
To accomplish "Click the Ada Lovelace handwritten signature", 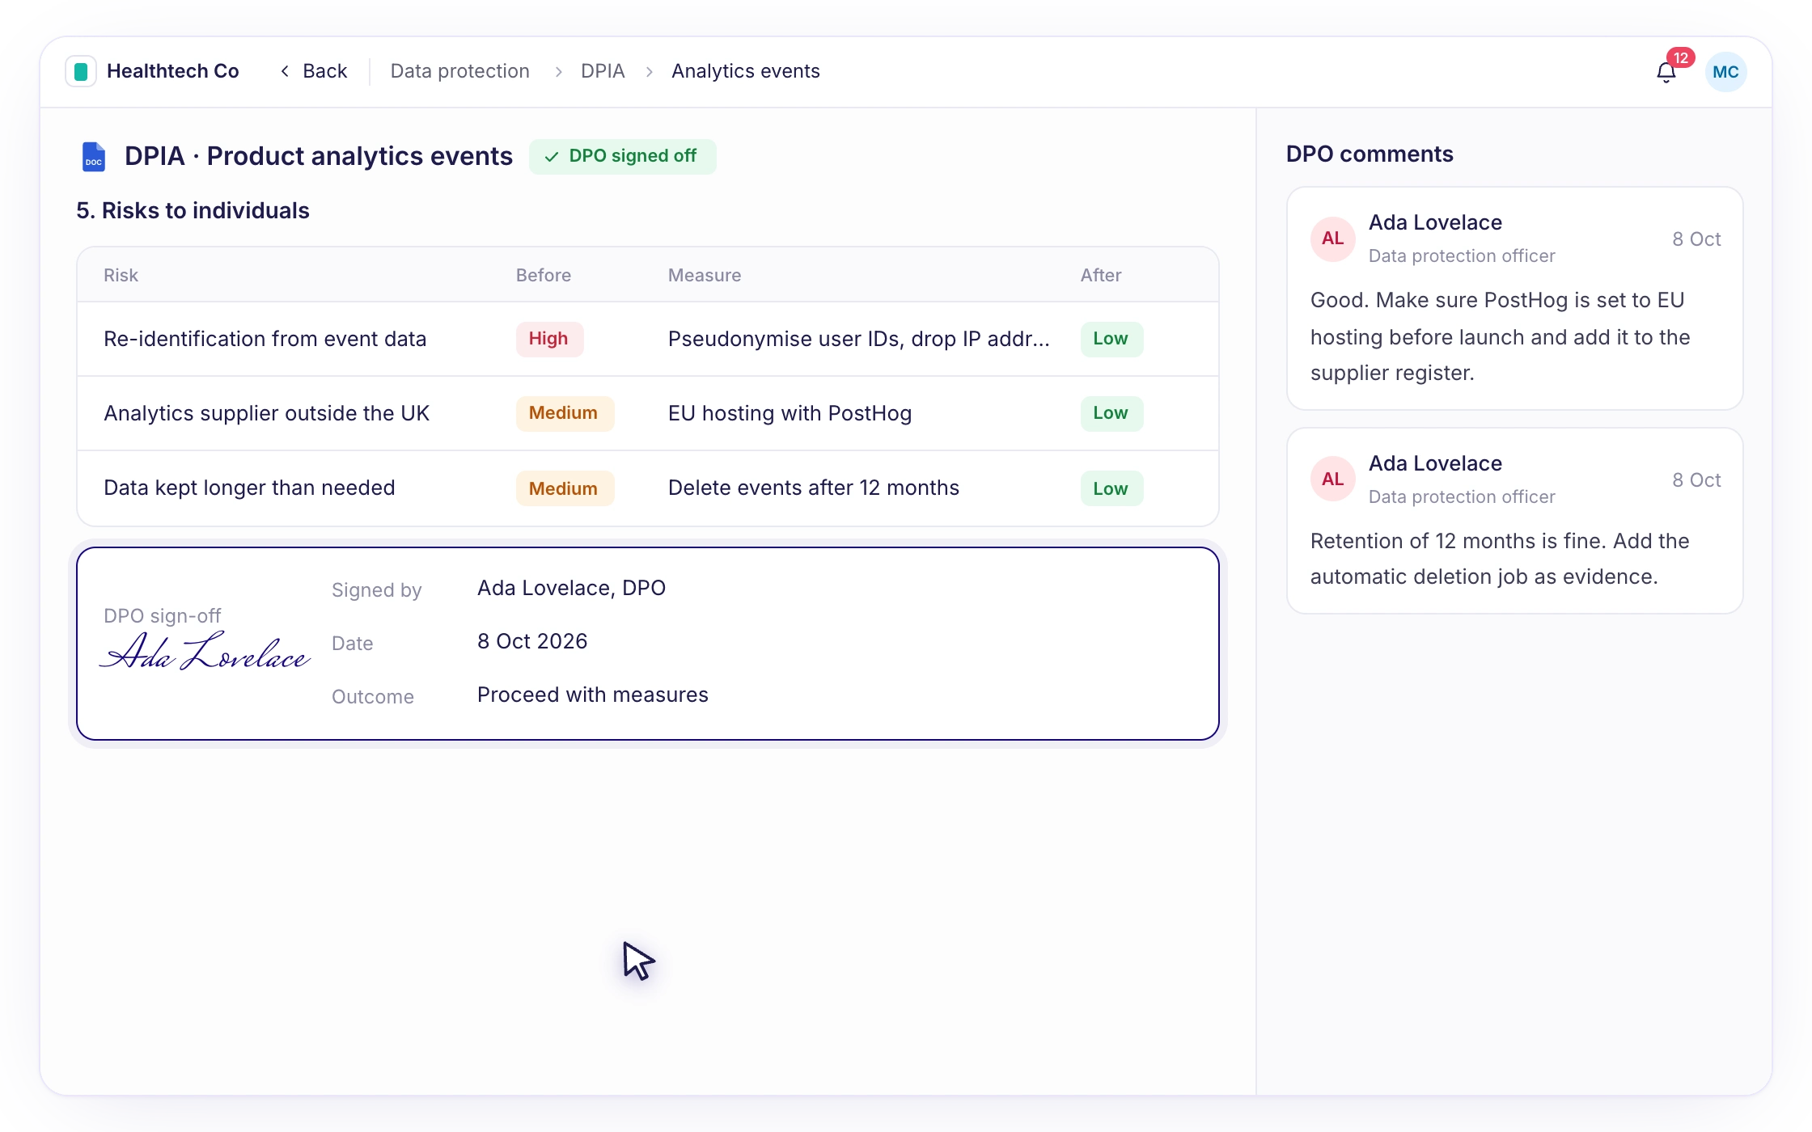I will coord(204,652).
